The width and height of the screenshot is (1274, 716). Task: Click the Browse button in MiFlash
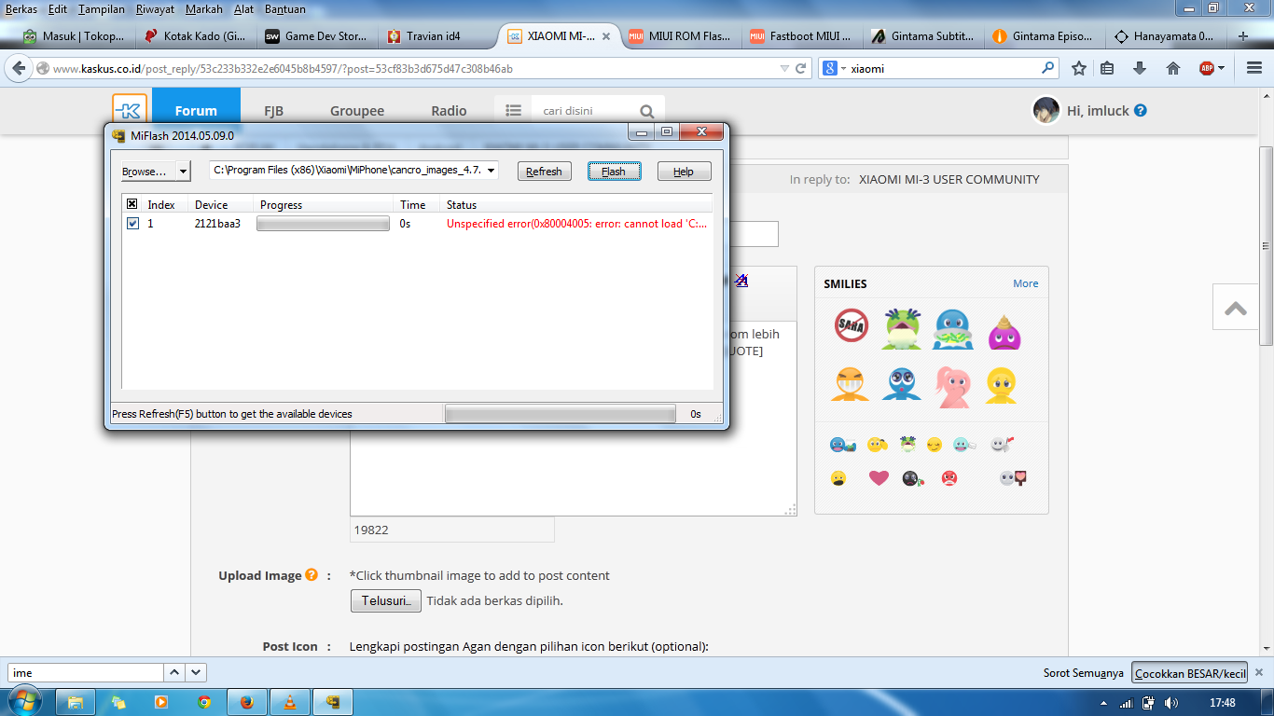(x=148, y=172)
